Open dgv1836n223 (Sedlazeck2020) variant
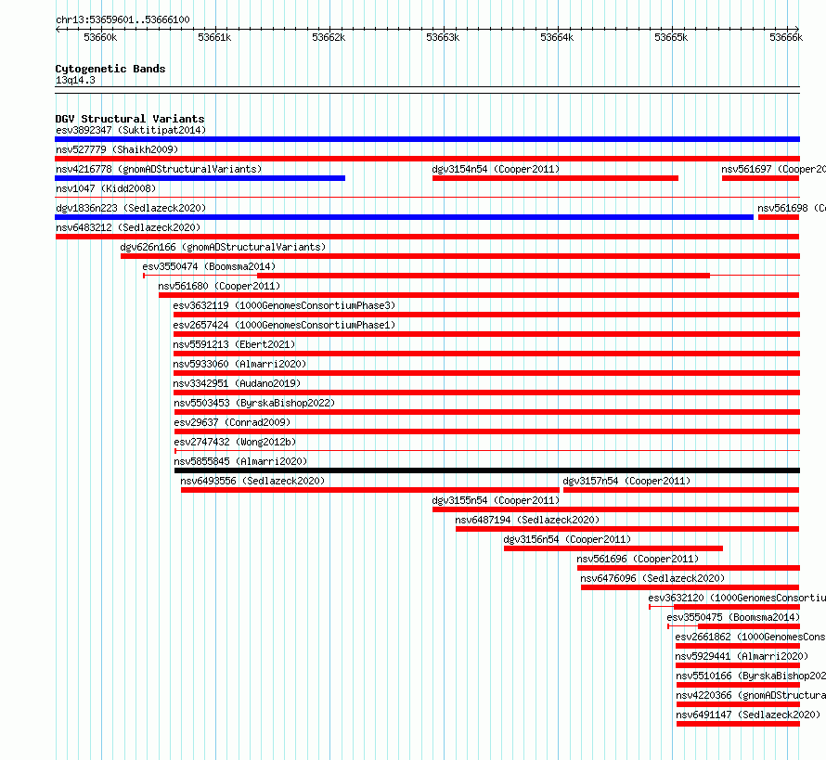826x760 pixels. 131,208
